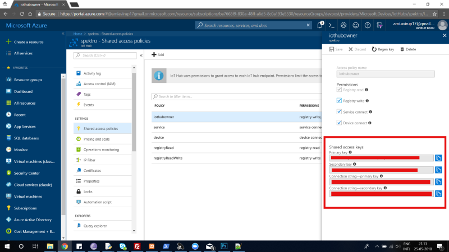The width and height of the screenshot is (449, 252).
Task: Launch Cloud Shell from the top bar
Action: click(332, 25)
